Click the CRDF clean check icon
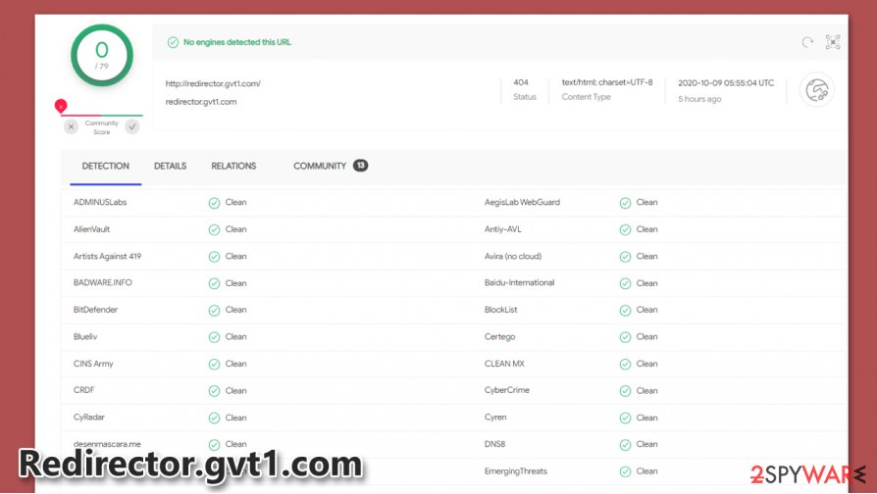Viewport: 877px width, 494px height. point(214,391)
